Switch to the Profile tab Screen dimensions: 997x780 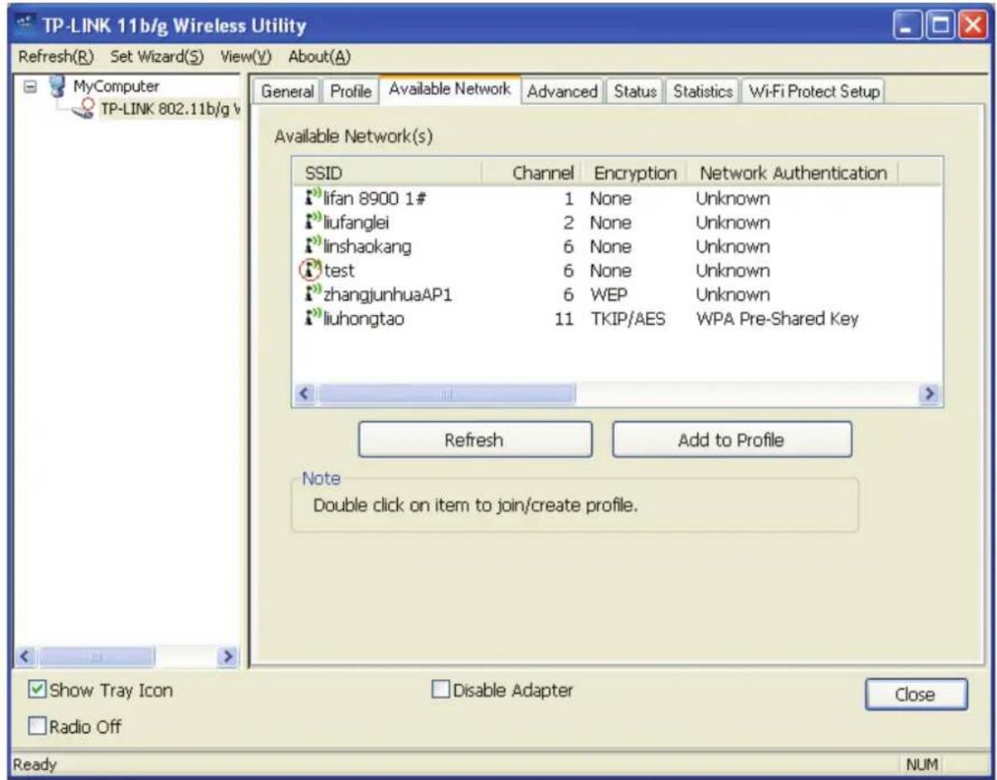point(350,91)
